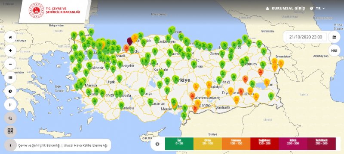Select the green marker on Konya
This screenshot has height=154, width=344.
tap(142, 92)
